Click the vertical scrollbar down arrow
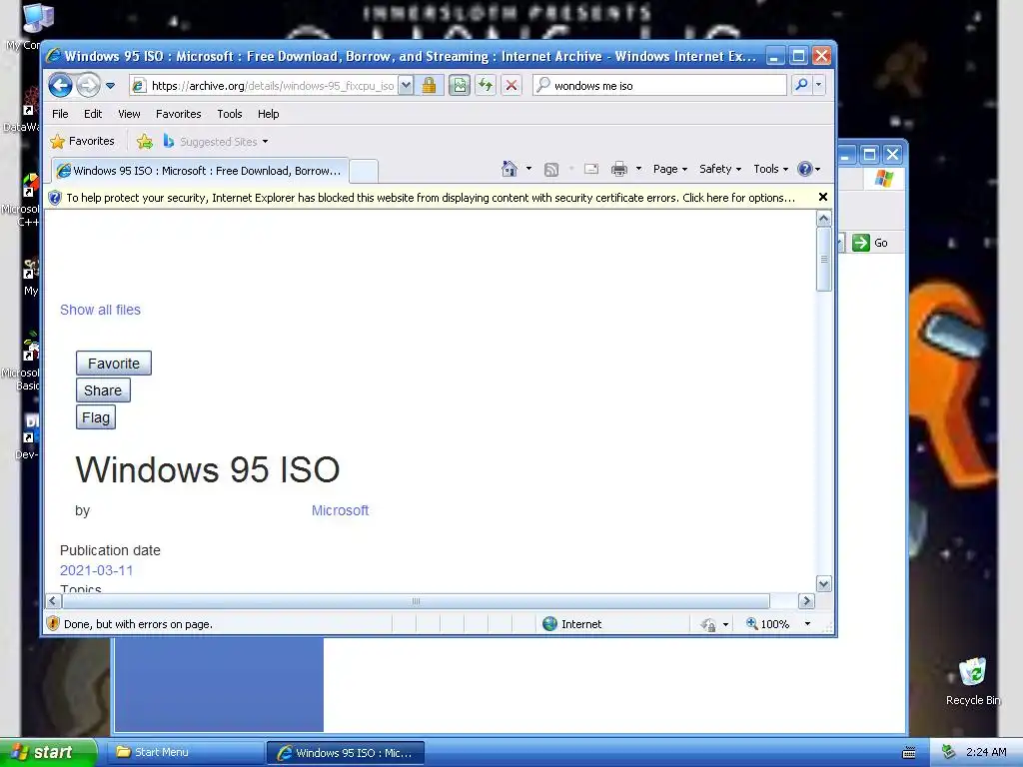Screen dimensions: 1023x767 point(824,584)
